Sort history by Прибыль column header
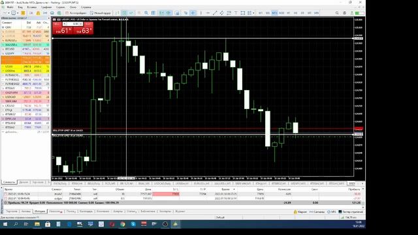Viewport: 418px width, 235px height. 354,189
